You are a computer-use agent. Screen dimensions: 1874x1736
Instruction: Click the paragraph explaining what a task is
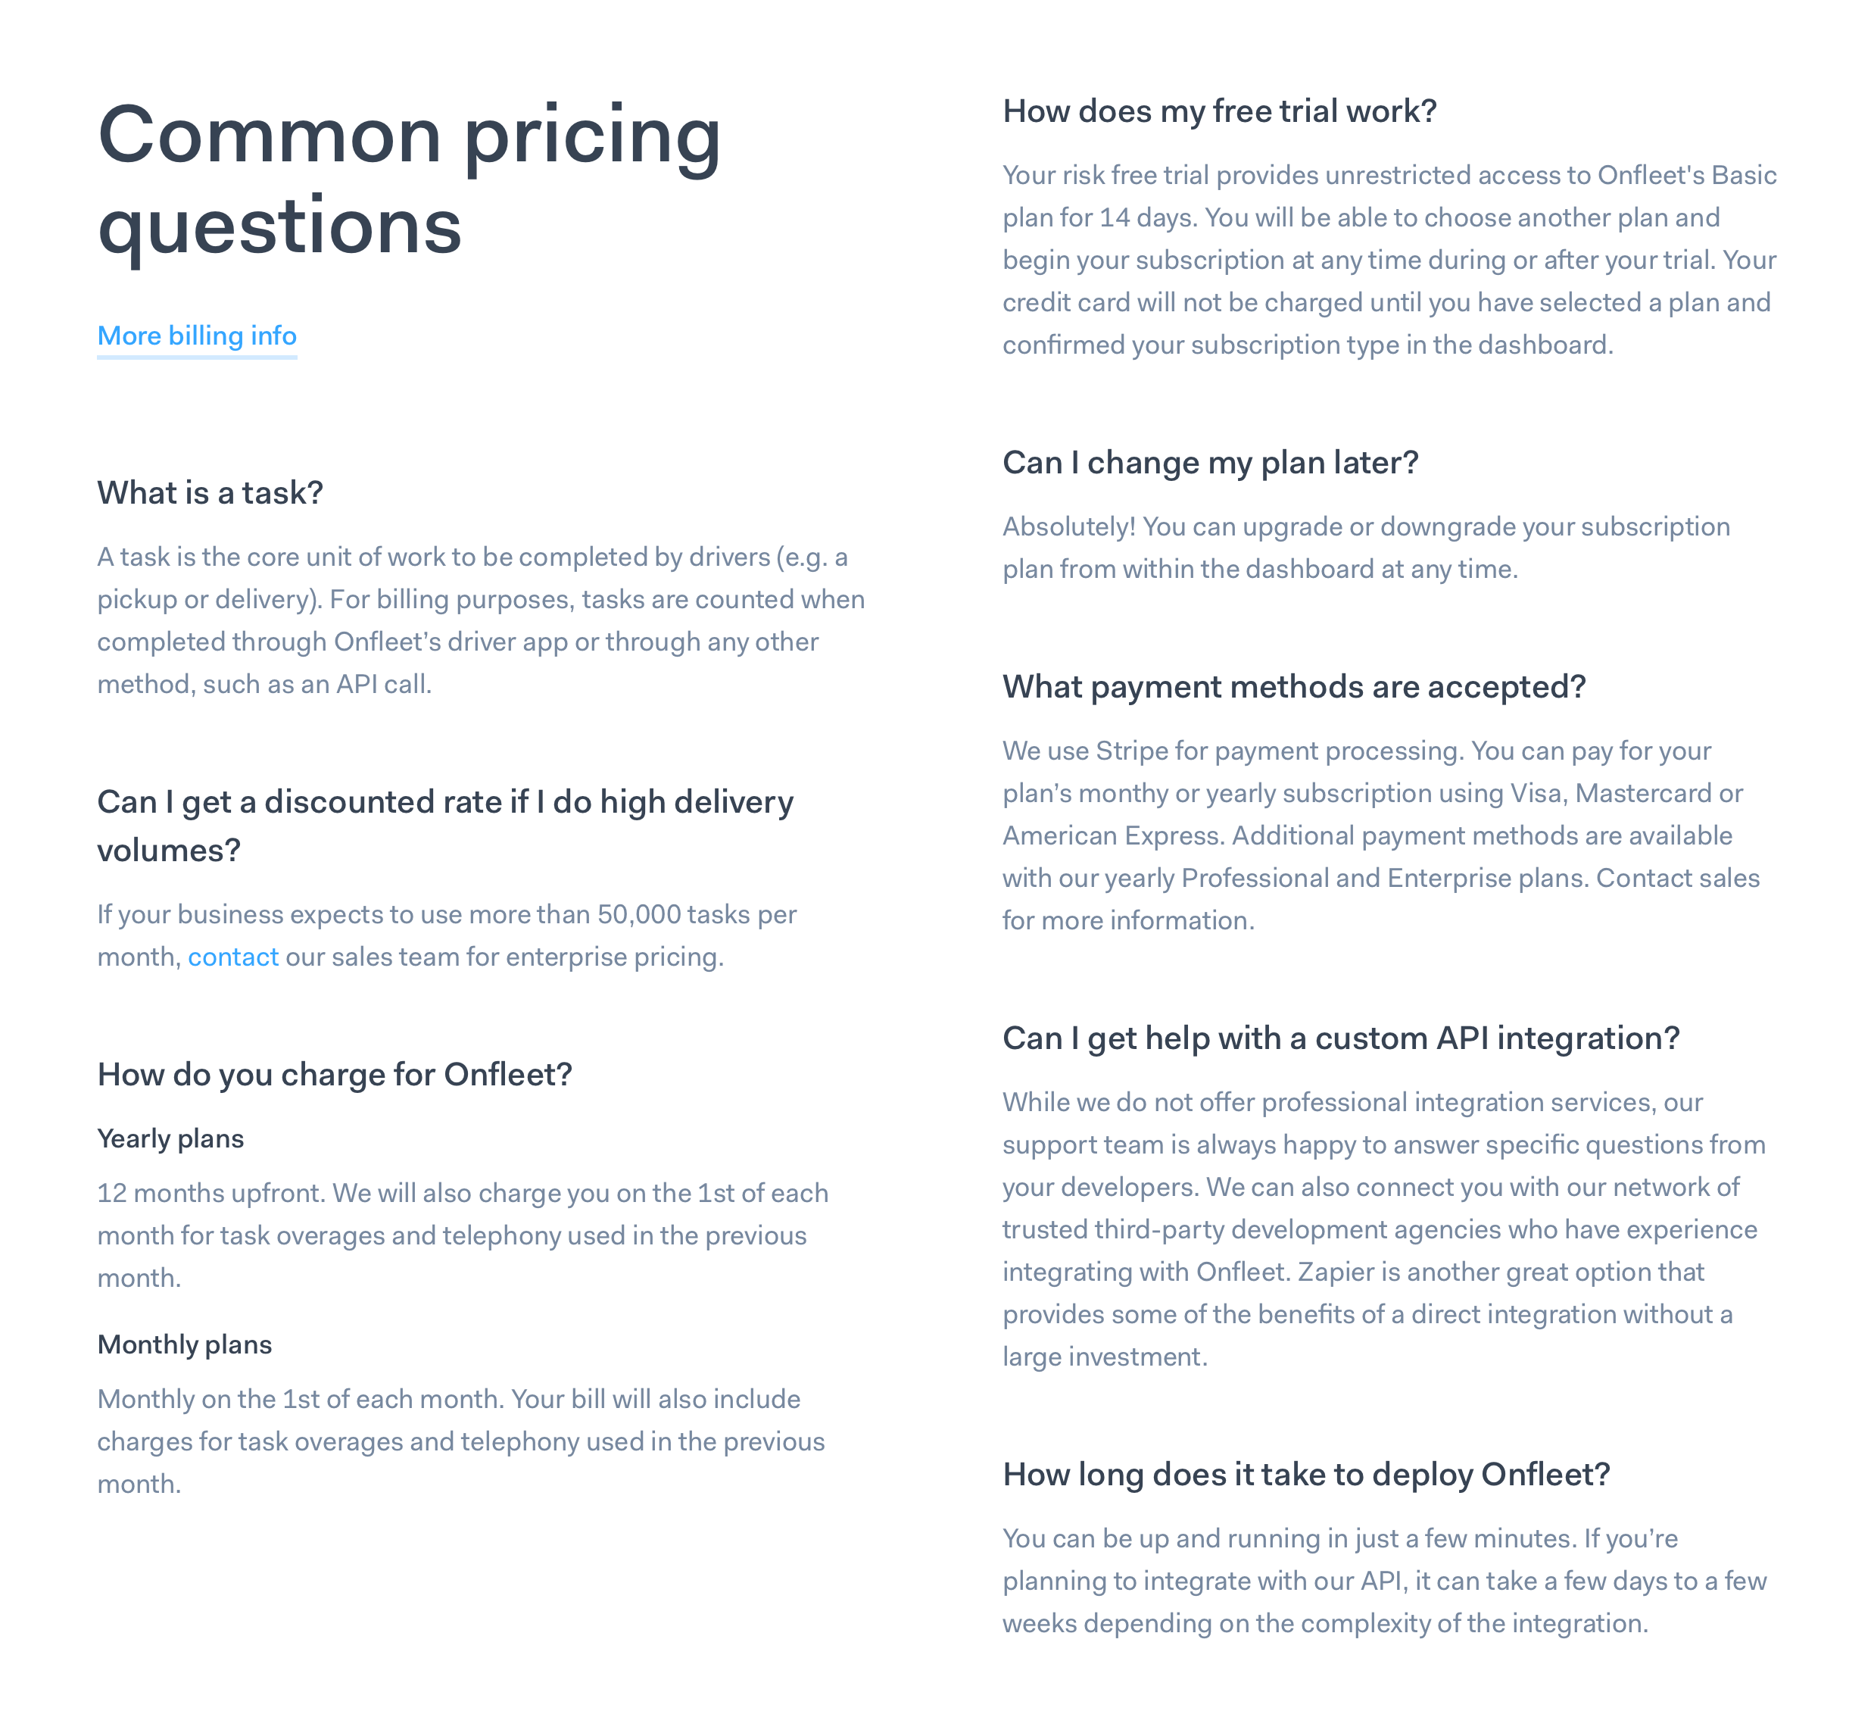click(481, 620)
